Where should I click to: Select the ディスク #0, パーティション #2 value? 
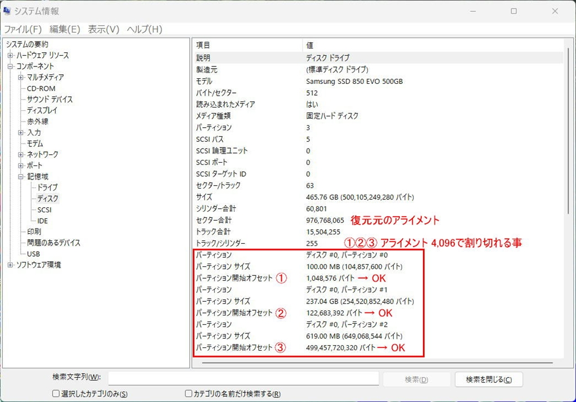[x=346, y=324]
